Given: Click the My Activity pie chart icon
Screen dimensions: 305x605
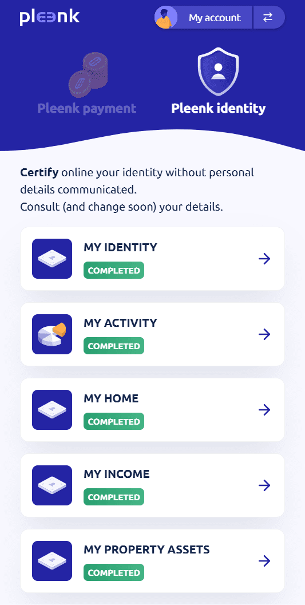Looking at the screenshot, I should tap(52, 334).
